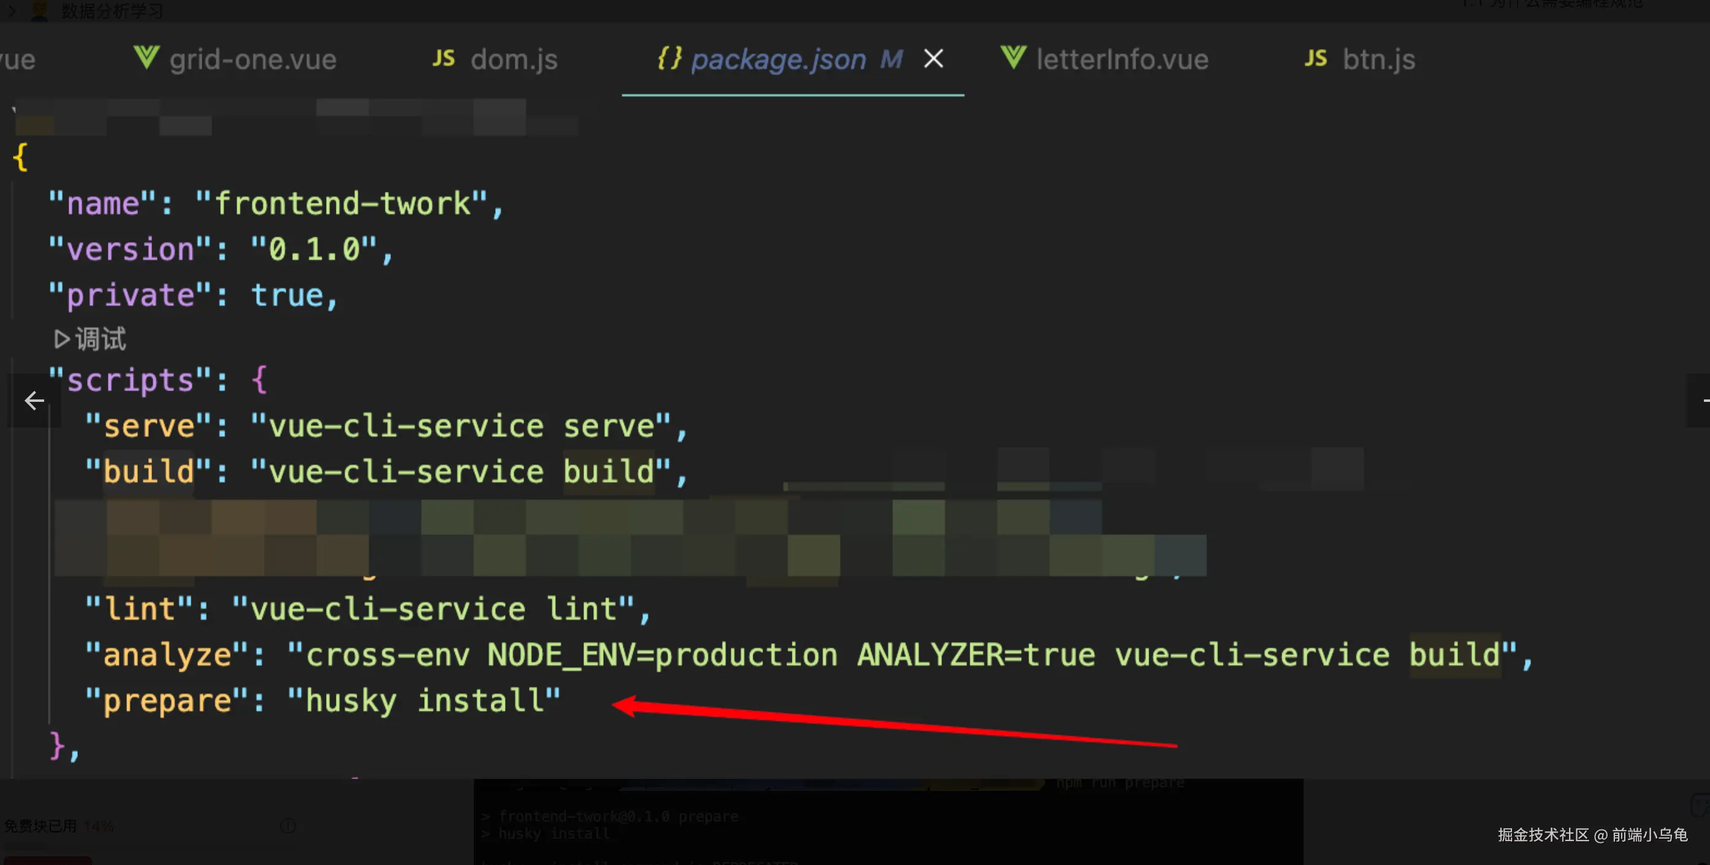Click the info icon near usage percentage
The image size is (1710, 865).
pos(287,826)
